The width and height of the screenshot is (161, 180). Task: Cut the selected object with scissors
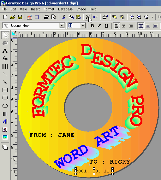coord(64,17)
